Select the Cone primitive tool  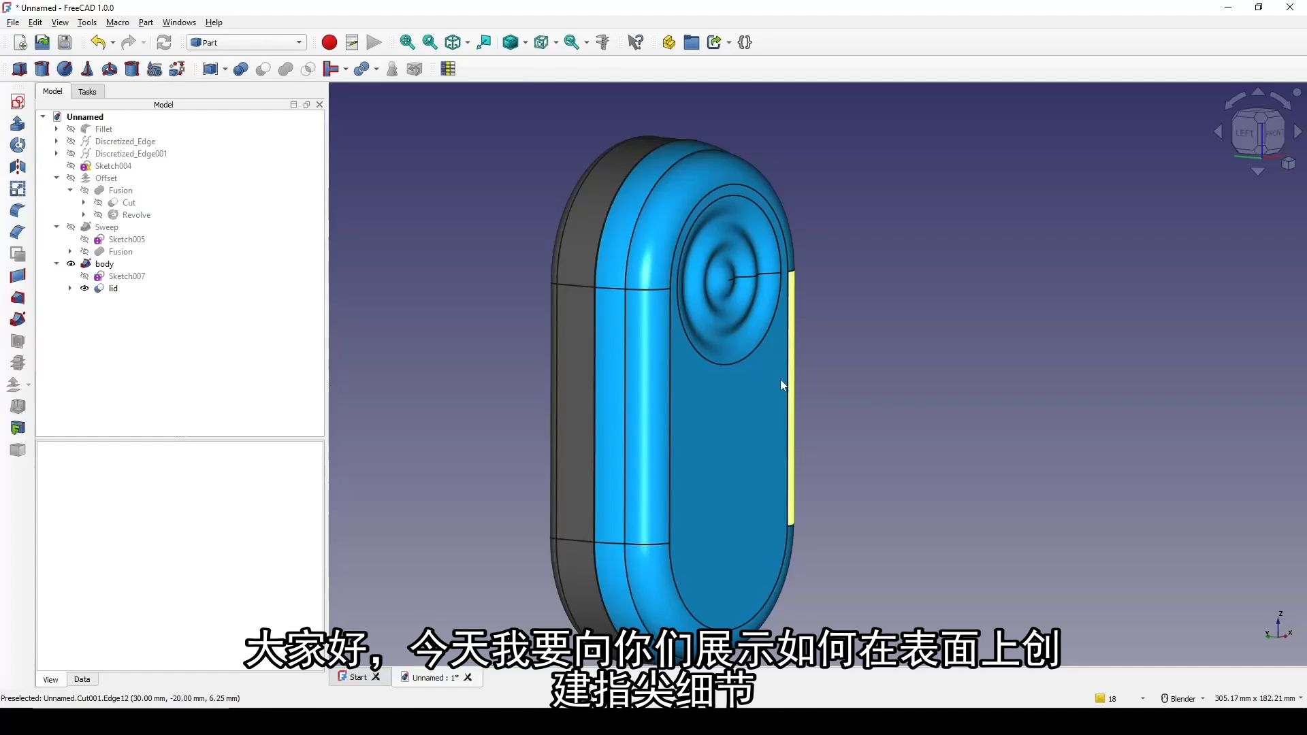pyautogui.click(x=87, y=69)
